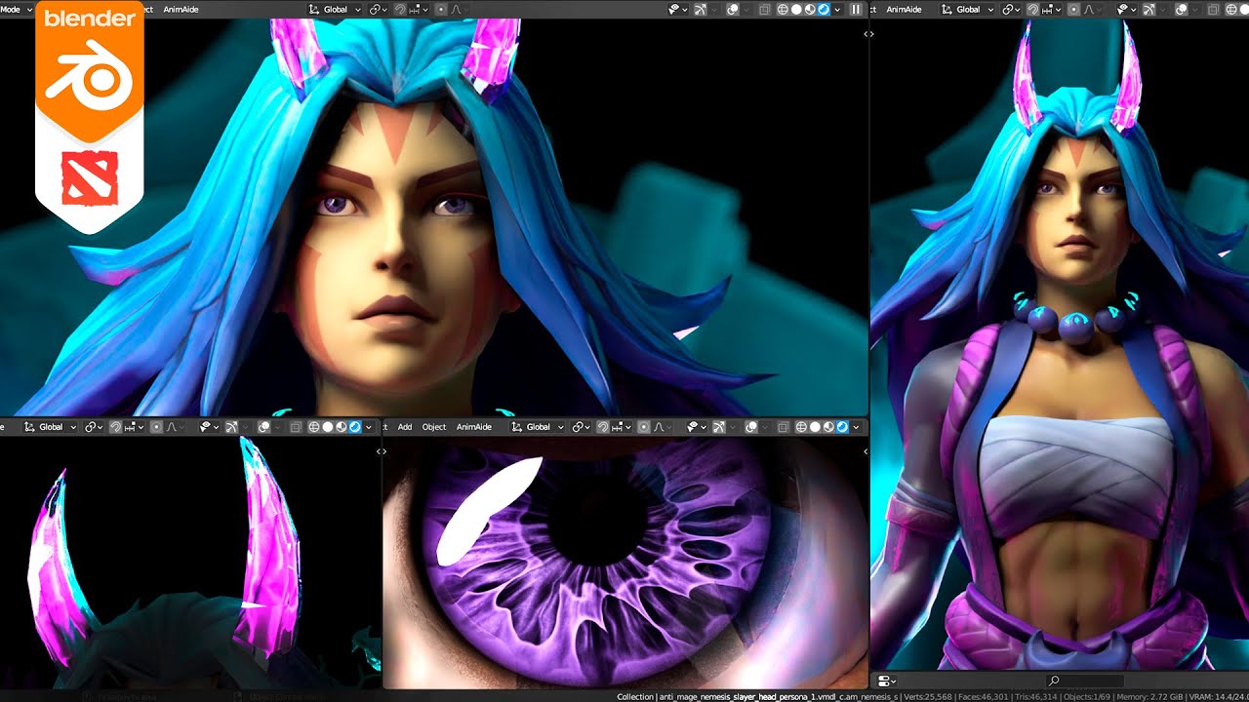Open Global orientation dropdown in top-left viewport
Image resolution: width=1249 pixels, height=702 pixels.
(x=334, y=9)
